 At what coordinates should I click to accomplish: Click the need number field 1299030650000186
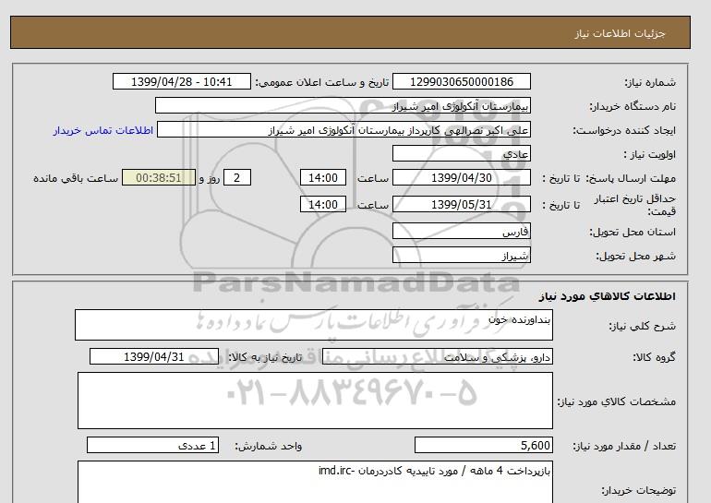461,81
